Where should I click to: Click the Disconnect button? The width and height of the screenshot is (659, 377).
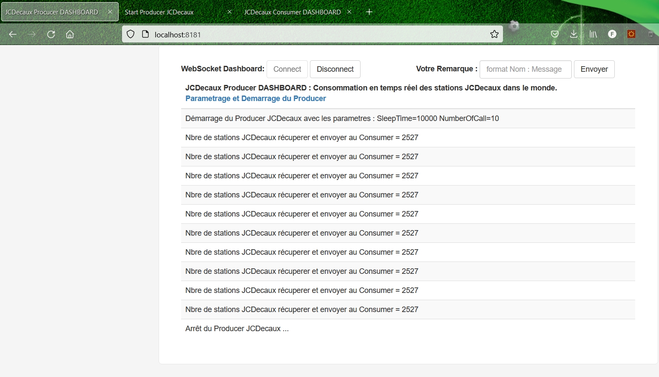335,69
